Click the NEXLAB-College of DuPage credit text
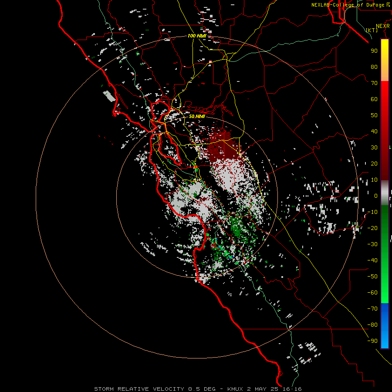The width and height of the screenshot is (392, 392). 351,5
